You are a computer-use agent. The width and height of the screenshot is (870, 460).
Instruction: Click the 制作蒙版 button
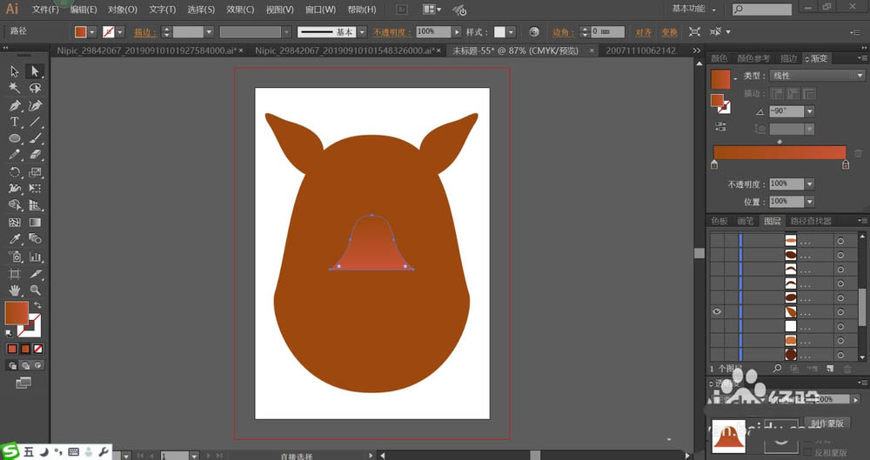tap(826, 423)
